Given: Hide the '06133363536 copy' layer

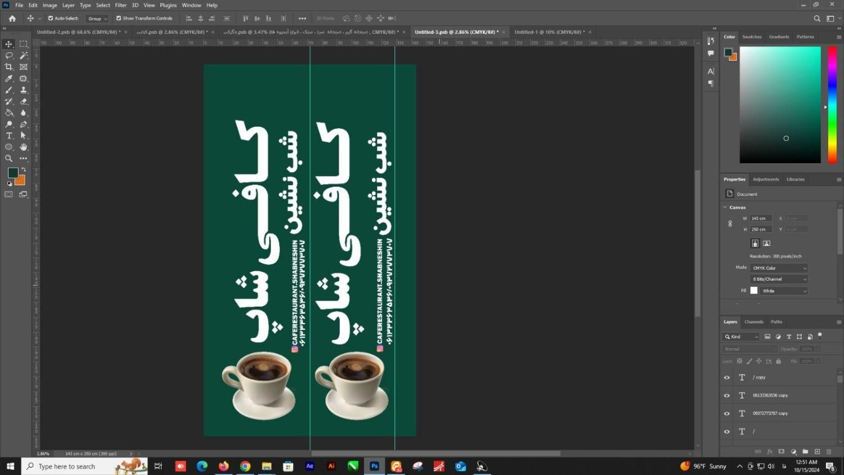Looking at the screenshot, I should click(727, 396).
